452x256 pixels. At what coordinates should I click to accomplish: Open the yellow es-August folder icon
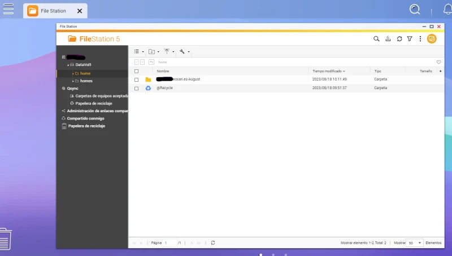(x=148, y=80)
